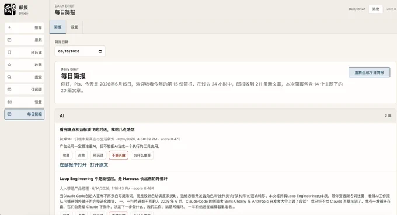The width and height of the screenshot is (397, 215).
Task: Open the 稍后读 bookmark icon in sidebar
Action: (9, 52)
